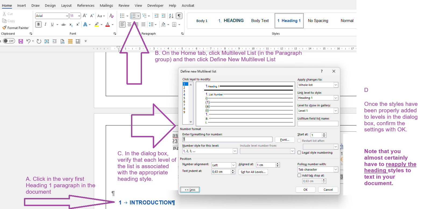
Task: Open the Font... button in dialog
Action: tap(285, 140)
